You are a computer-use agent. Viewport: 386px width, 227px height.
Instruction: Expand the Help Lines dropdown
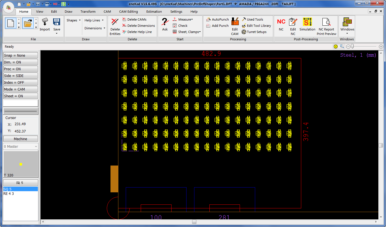(94, 20)
